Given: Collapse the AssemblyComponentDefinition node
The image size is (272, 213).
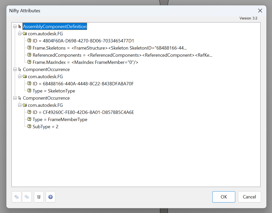Looking at the screenshot, I should (x=15, y=26).
